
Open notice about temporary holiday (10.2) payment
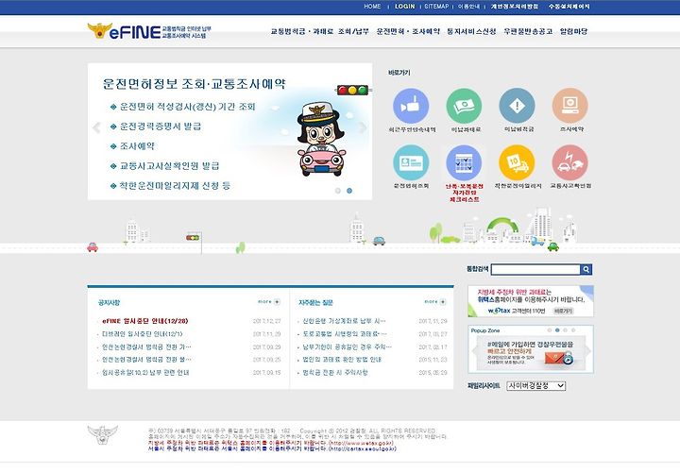coord(145,372)
